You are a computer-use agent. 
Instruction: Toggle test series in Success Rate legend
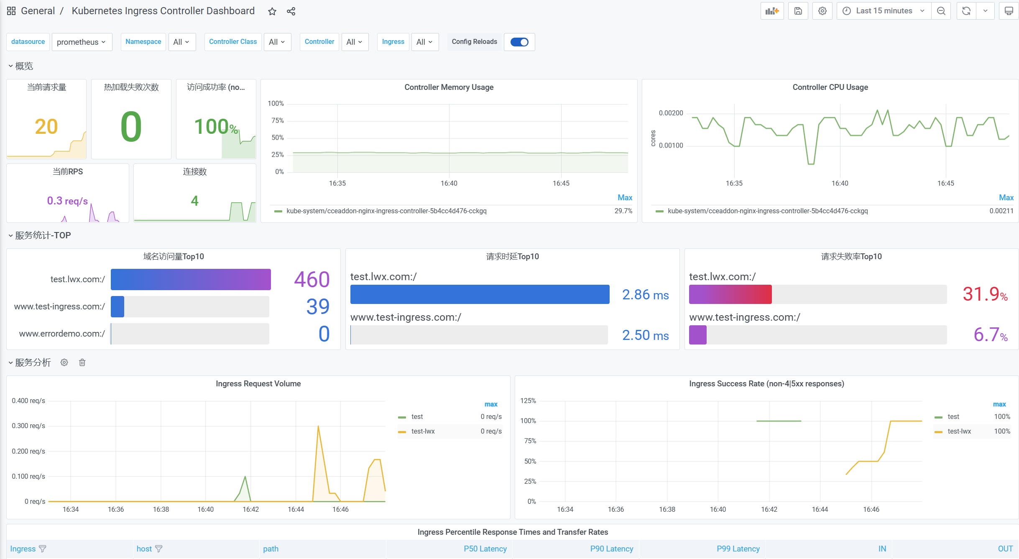pos(953,416)
